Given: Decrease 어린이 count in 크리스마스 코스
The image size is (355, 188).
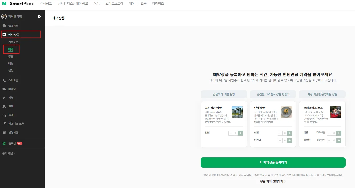Looking at the screenshot, I should [329, 140].
